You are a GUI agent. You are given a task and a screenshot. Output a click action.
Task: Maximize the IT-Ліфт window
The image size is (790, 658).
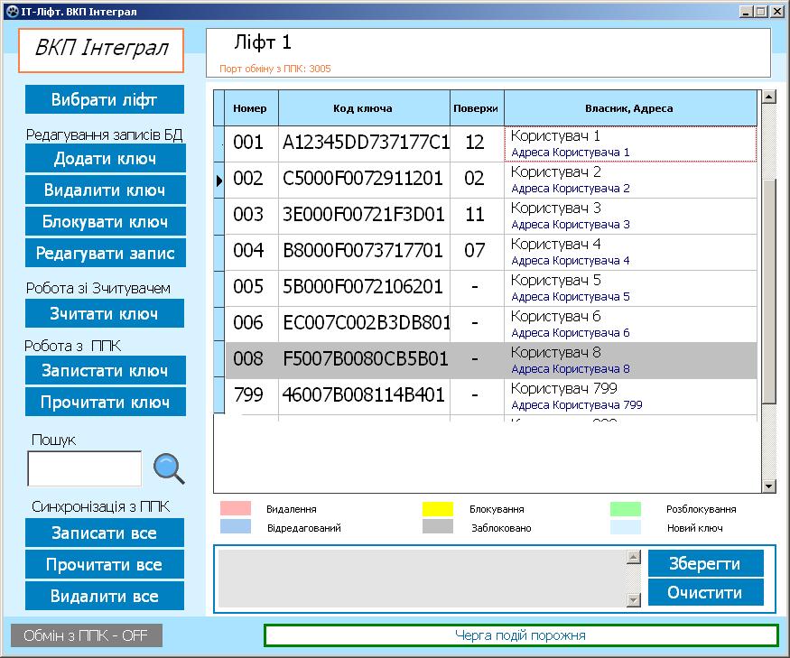coord(761,11)
